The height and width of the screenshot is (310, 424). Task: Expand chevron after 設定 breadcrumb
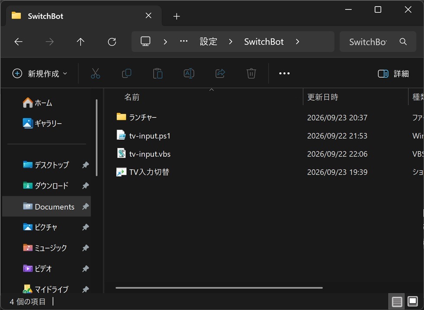click(230, 42)
